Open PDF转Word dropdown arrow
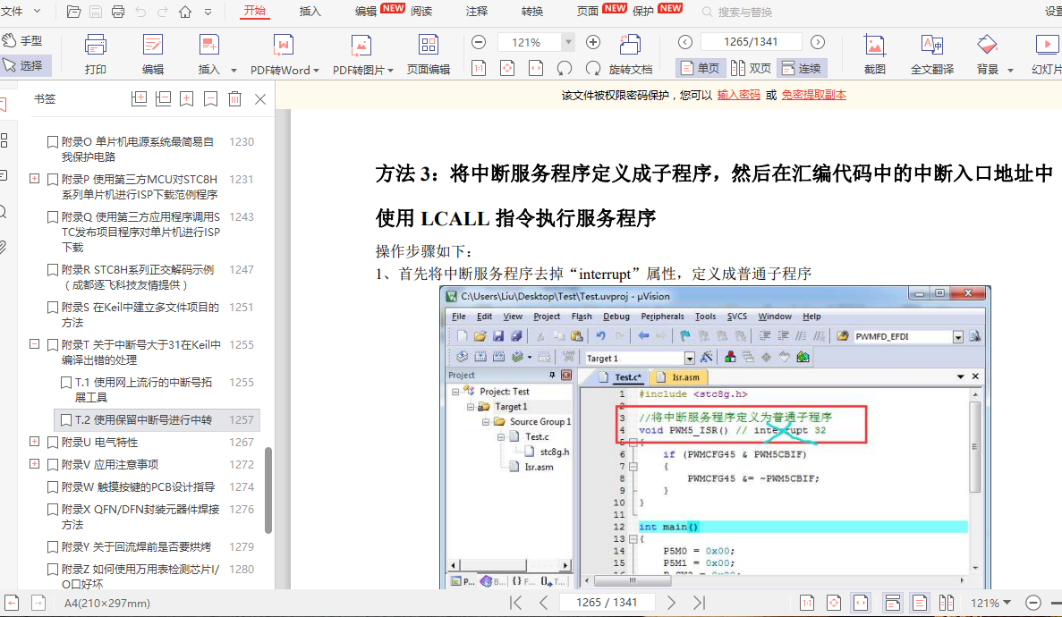 [317, 71]
